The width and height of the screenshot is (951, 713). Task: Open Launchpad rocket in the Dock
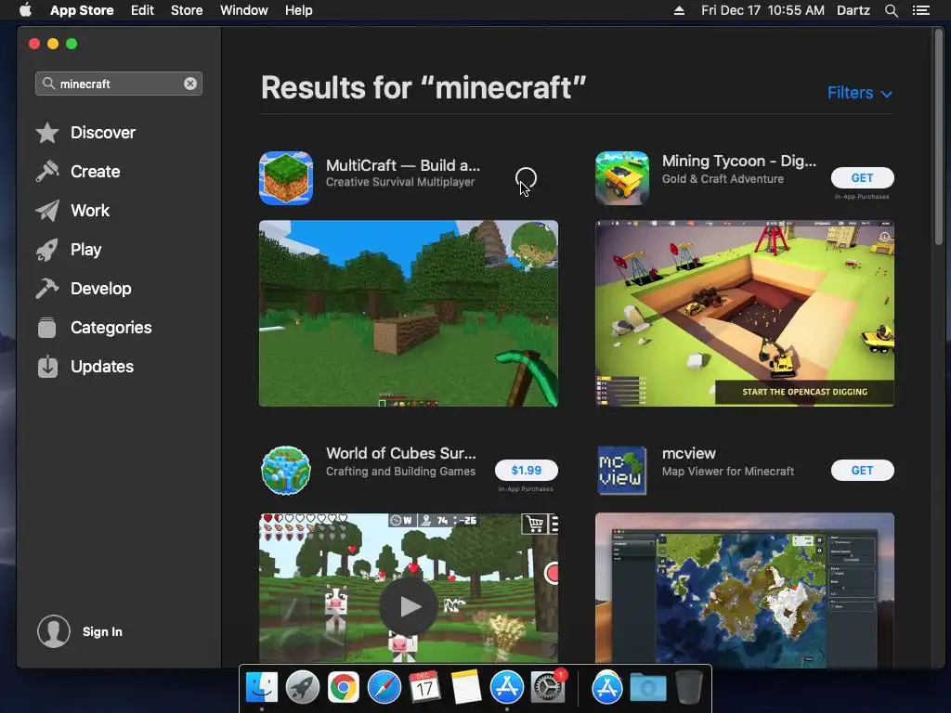[303, 688]
